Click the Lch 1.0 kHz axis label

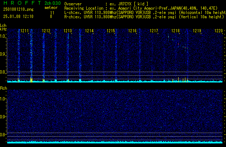[x=3, y=36]
